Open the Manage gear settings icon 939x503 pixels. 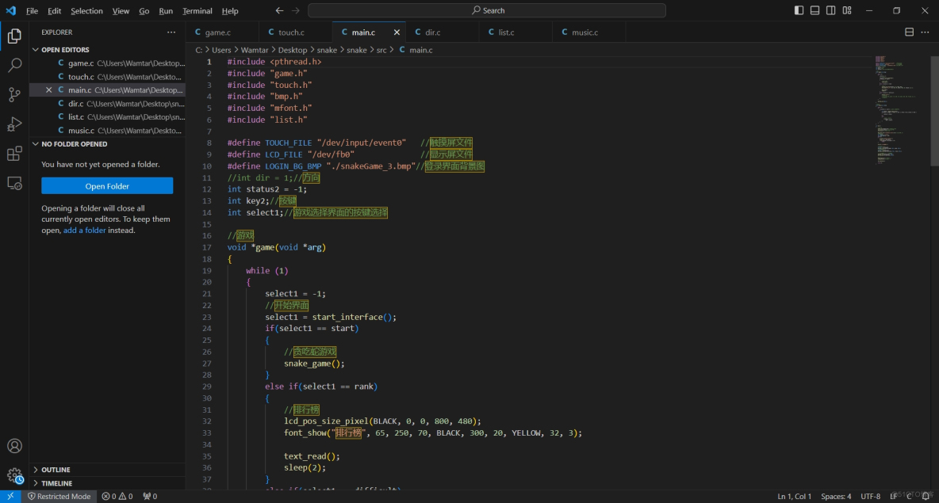tap(14, 475)
